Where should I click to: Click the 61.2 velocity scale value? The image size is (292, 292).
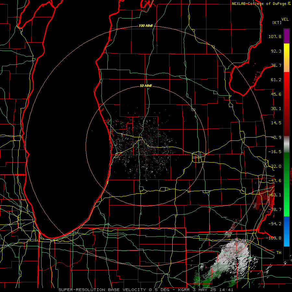276,80
